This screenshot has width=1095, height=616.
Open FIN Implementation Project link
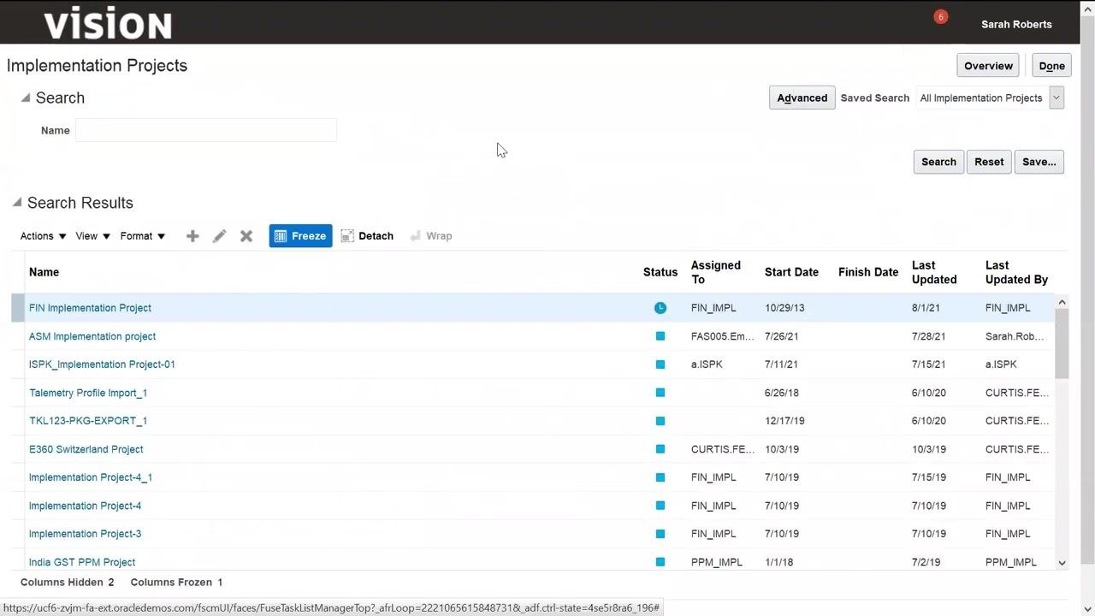click(x=90, y=308)
